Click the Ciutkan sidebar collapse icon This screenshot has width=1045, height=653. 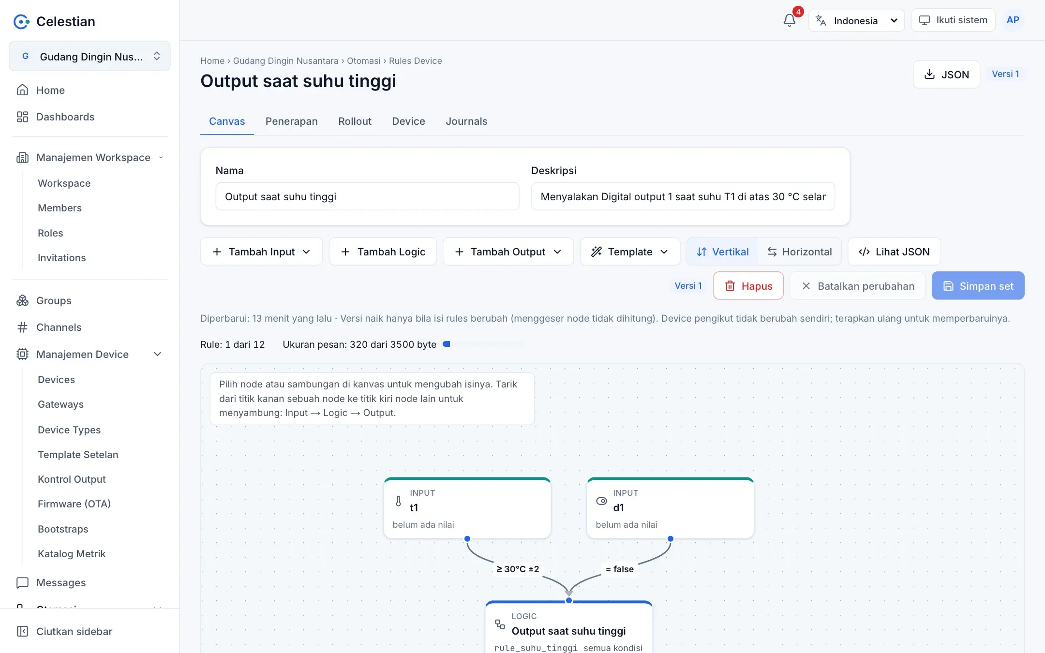22,631
